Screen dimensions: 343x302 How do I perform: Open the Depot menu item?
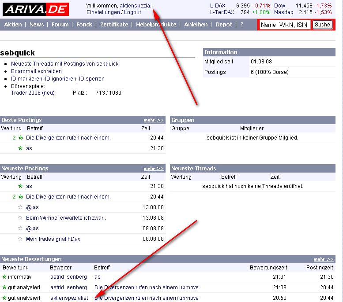coord(224,25)
